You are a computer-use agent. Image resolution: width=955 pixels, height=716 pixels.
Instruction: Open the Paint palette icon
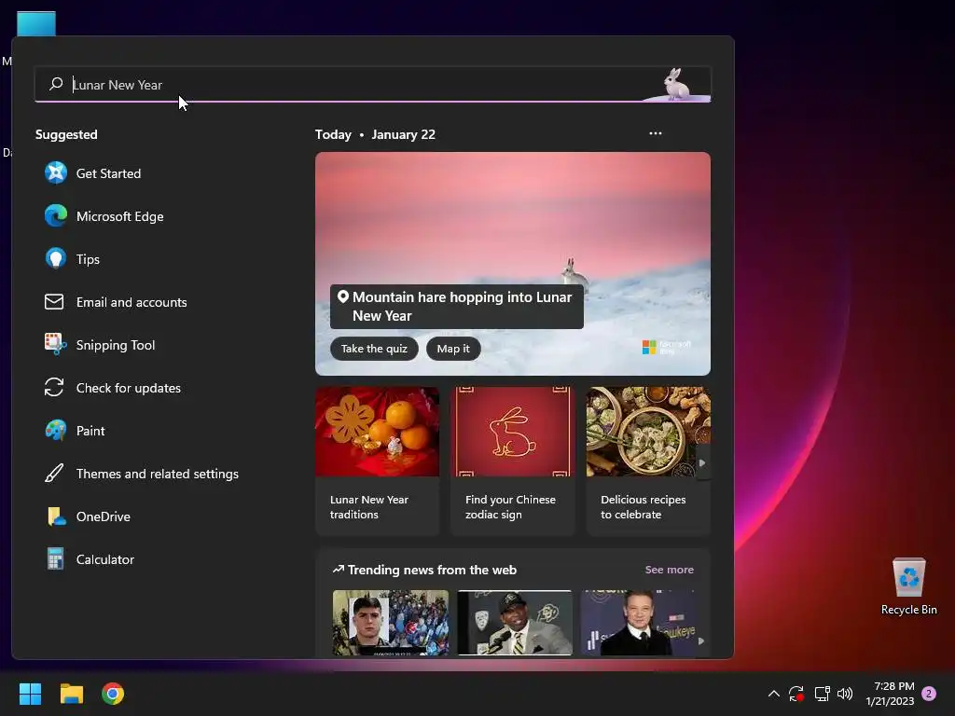55,431
